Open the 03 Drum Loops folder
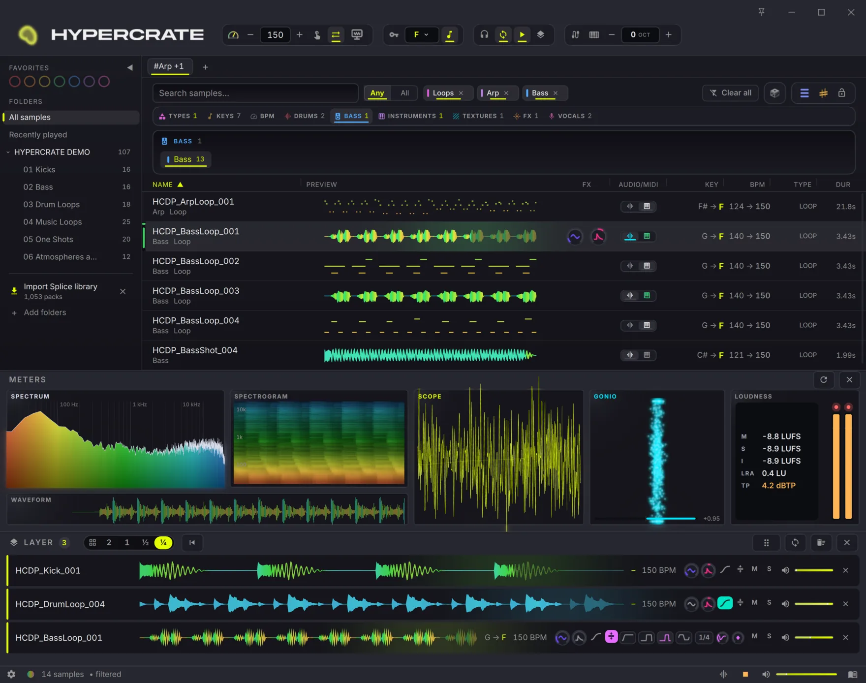 71,205
